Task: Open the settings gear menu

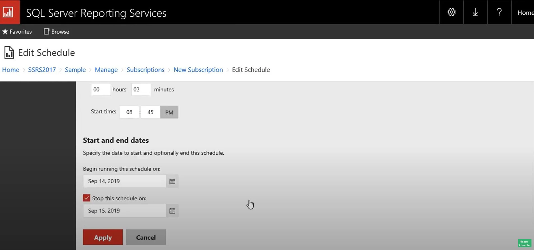Action: tap(451, 12)
